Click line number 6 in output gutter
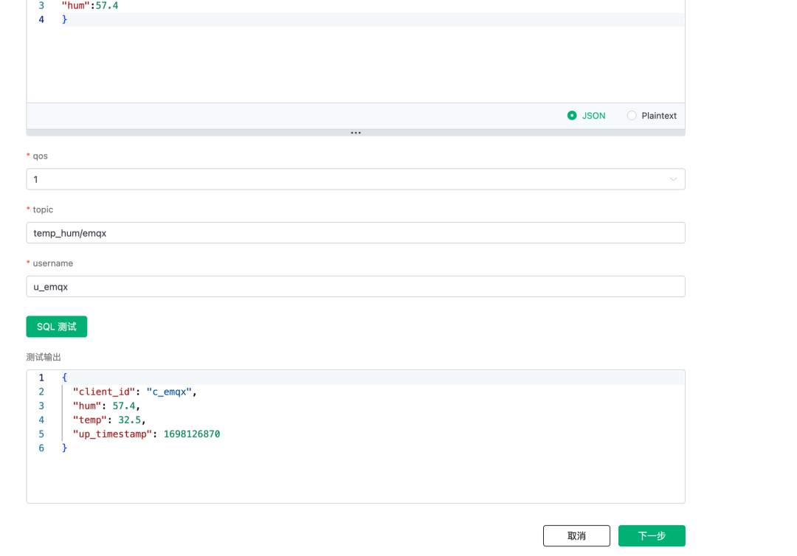 (x=41, y=448)
